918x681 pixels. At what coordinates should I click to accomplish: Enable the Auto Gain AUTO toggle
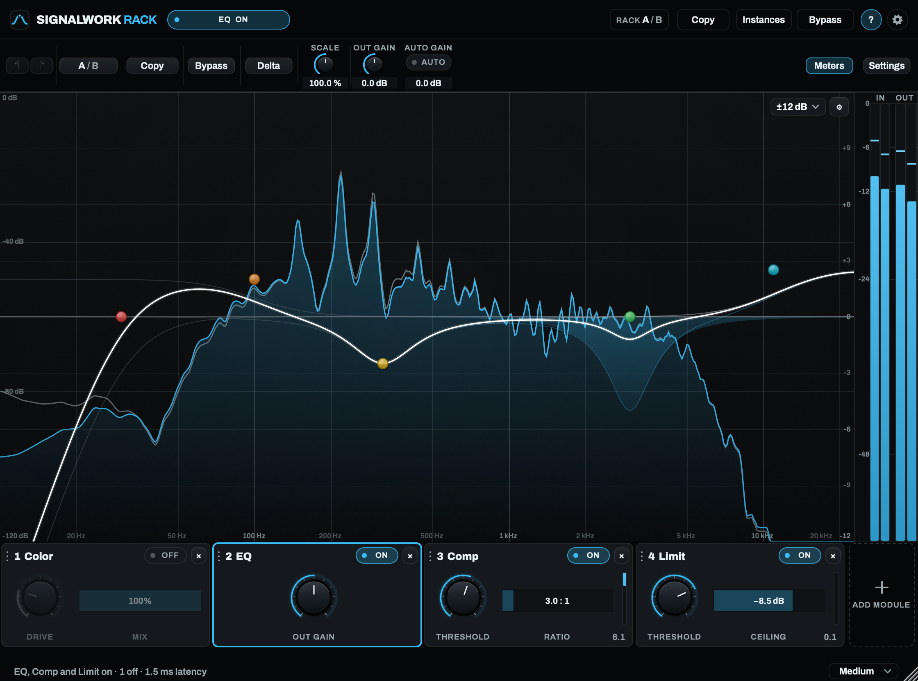pos(428,62)
